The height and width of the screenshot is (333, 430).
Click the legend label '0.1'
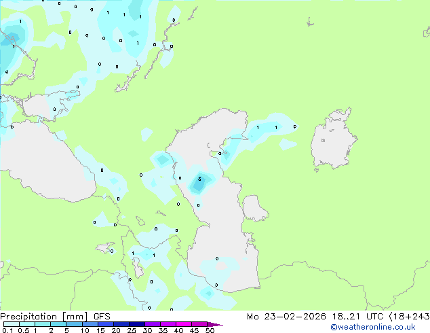pos(7,330)
